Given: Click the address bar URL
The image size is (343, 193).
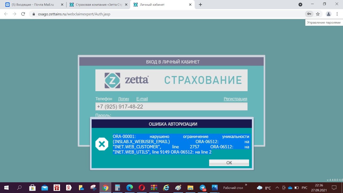Looking at the screenshot, I should tap(74, 14).
